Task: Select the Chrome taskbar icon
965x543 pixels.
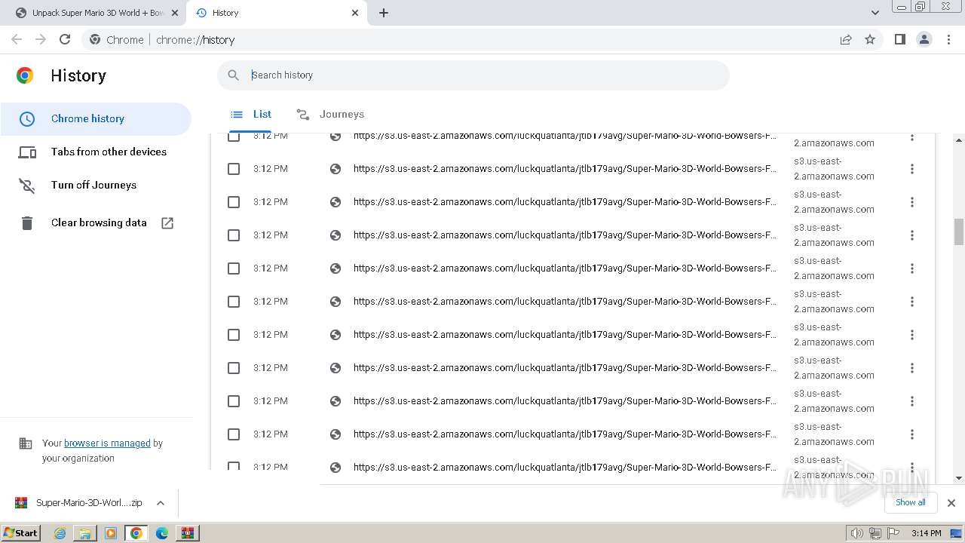Action: (136, 533)
